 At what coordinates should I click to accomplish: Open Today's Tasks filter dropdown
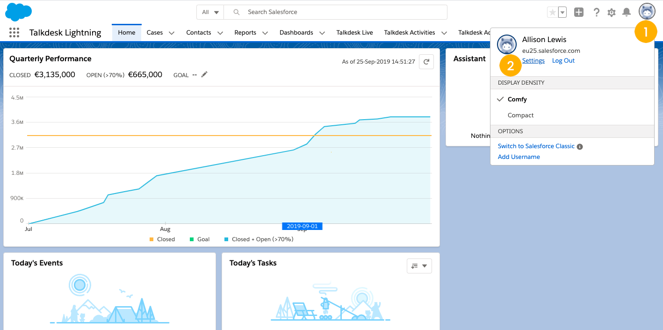click(x=419, y=265)
